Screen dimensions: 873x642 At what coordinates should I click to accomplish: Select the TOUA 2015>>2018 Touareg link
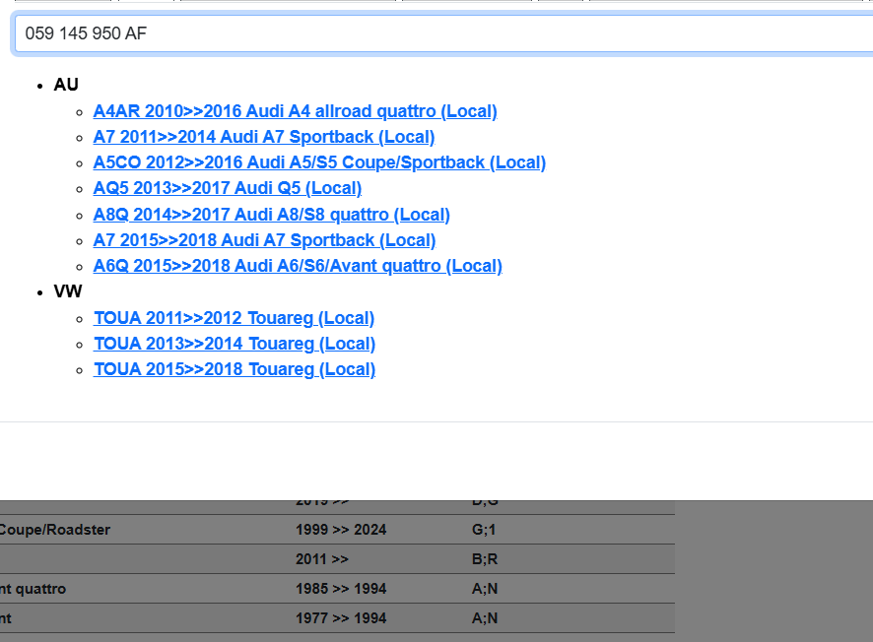point(234,369)
